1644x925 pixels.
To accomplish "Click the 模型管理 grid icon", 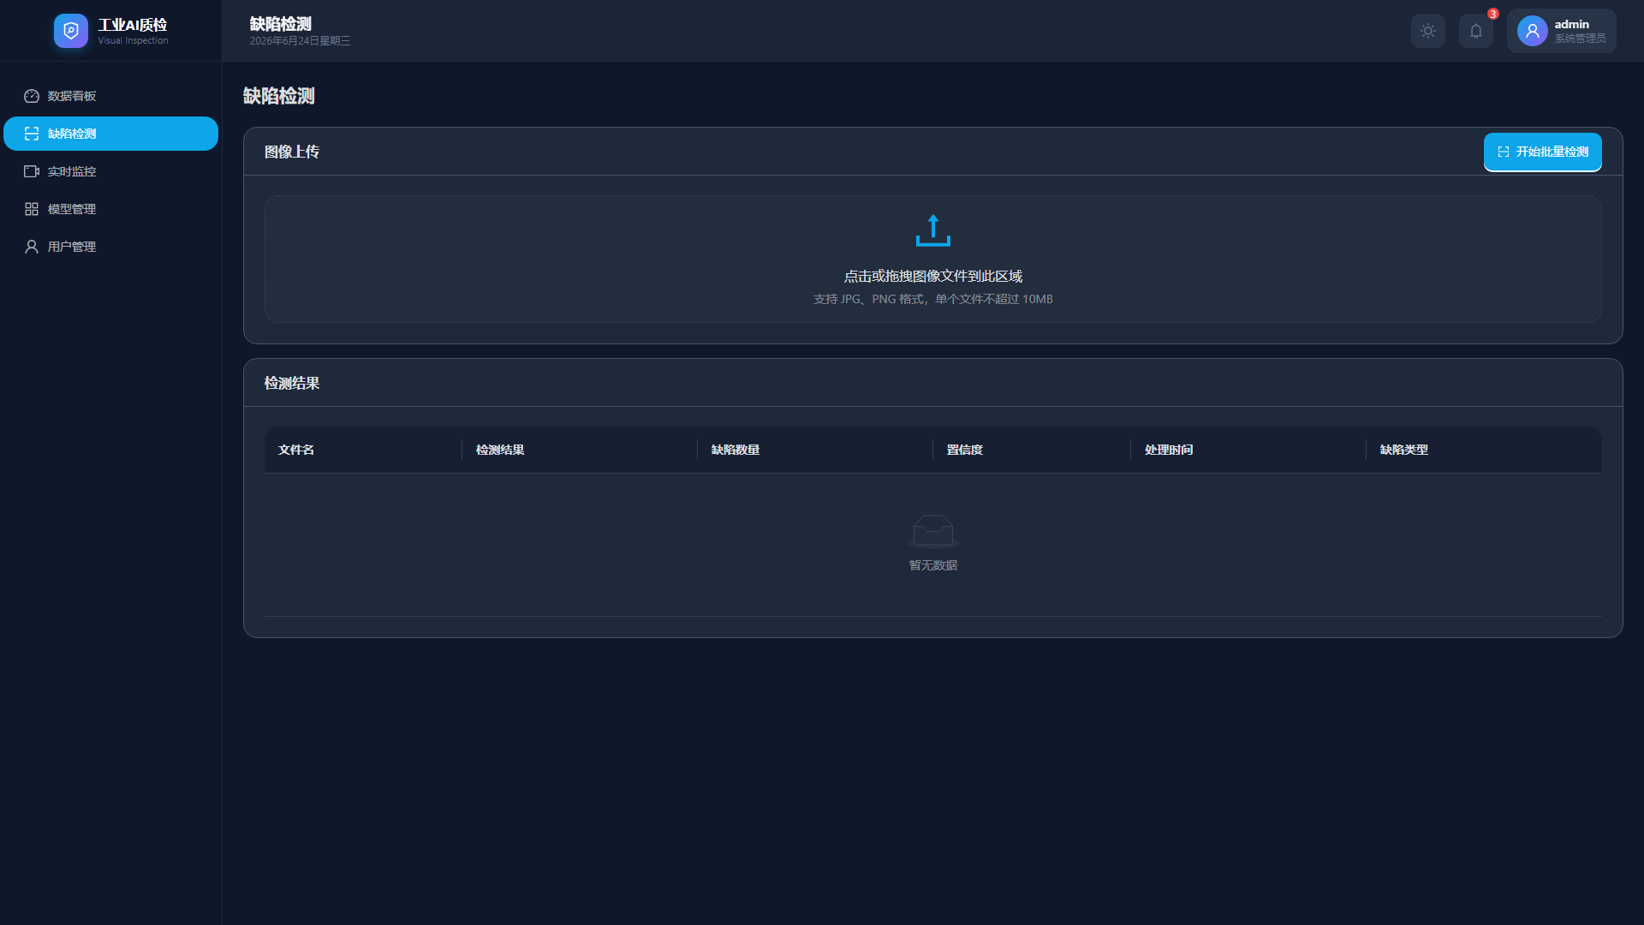I will (32, 209).
